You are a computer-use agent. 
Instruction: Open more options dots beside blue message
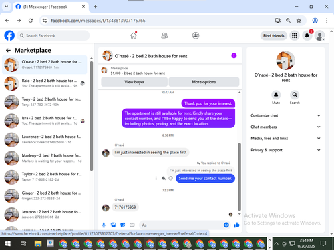tap(156, 178)
